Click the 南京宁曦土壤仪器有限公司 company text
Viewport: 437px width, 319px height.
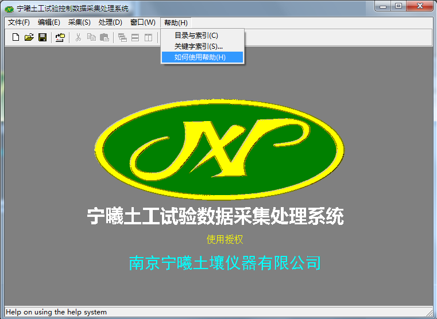coord(225,263)
